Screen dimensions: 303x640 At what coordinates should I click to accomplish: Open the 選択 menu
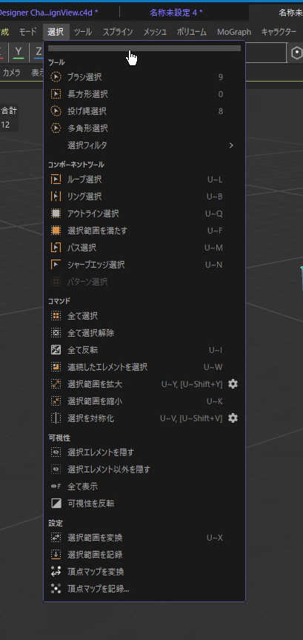tap(56, 32)
